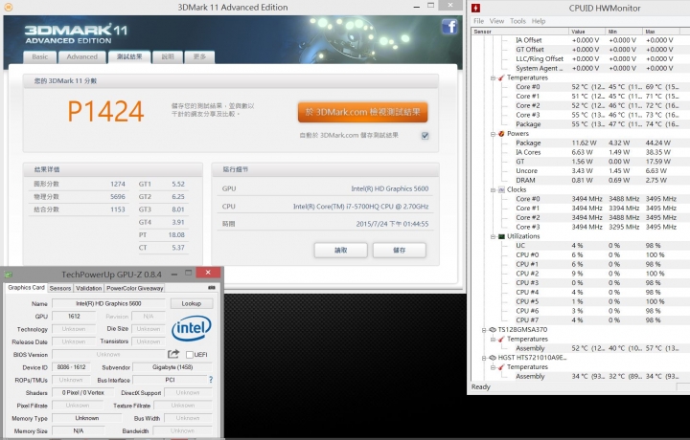This screenshot has height=440, width=690.
Task: Click the Subvendor Gigabyte field
Action: (x=172, y=367)
